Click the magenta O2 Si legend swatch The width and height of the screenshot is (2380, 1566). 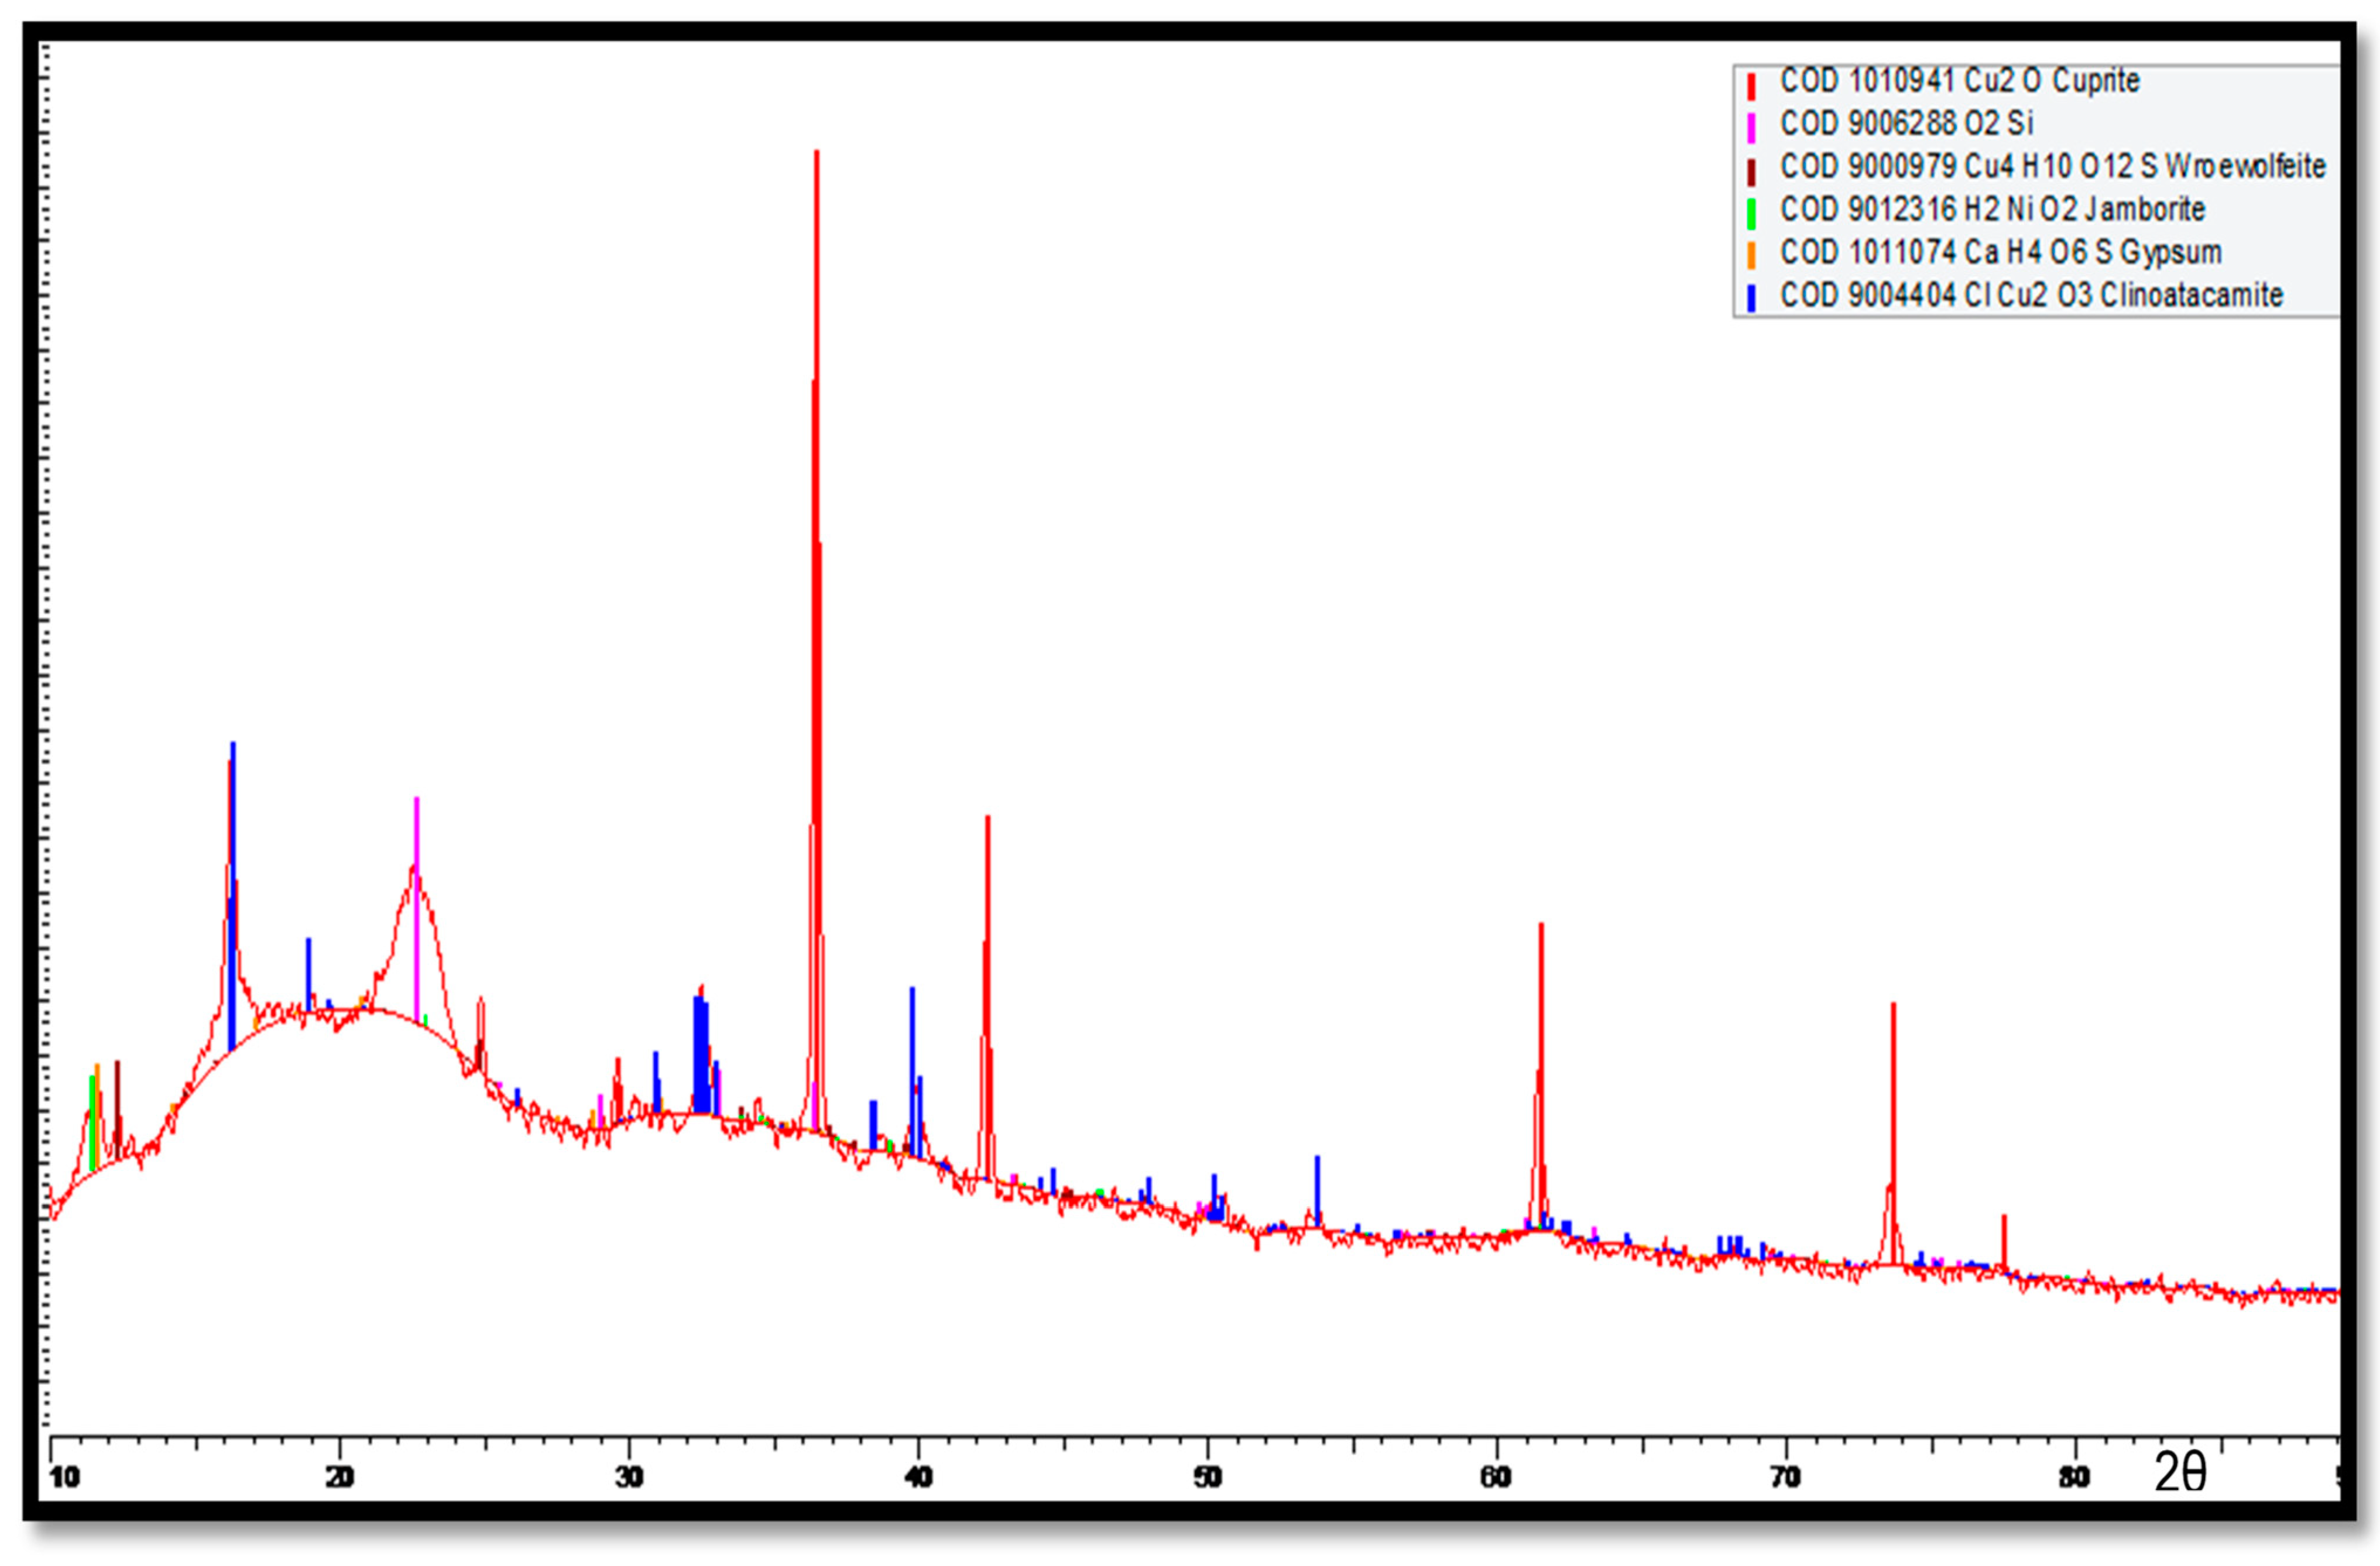point(1751,128)
